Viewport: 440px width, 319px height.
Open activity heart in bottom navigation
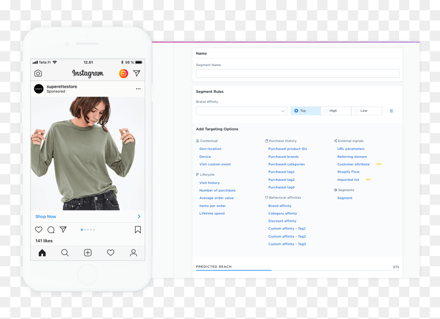[111, 253]
